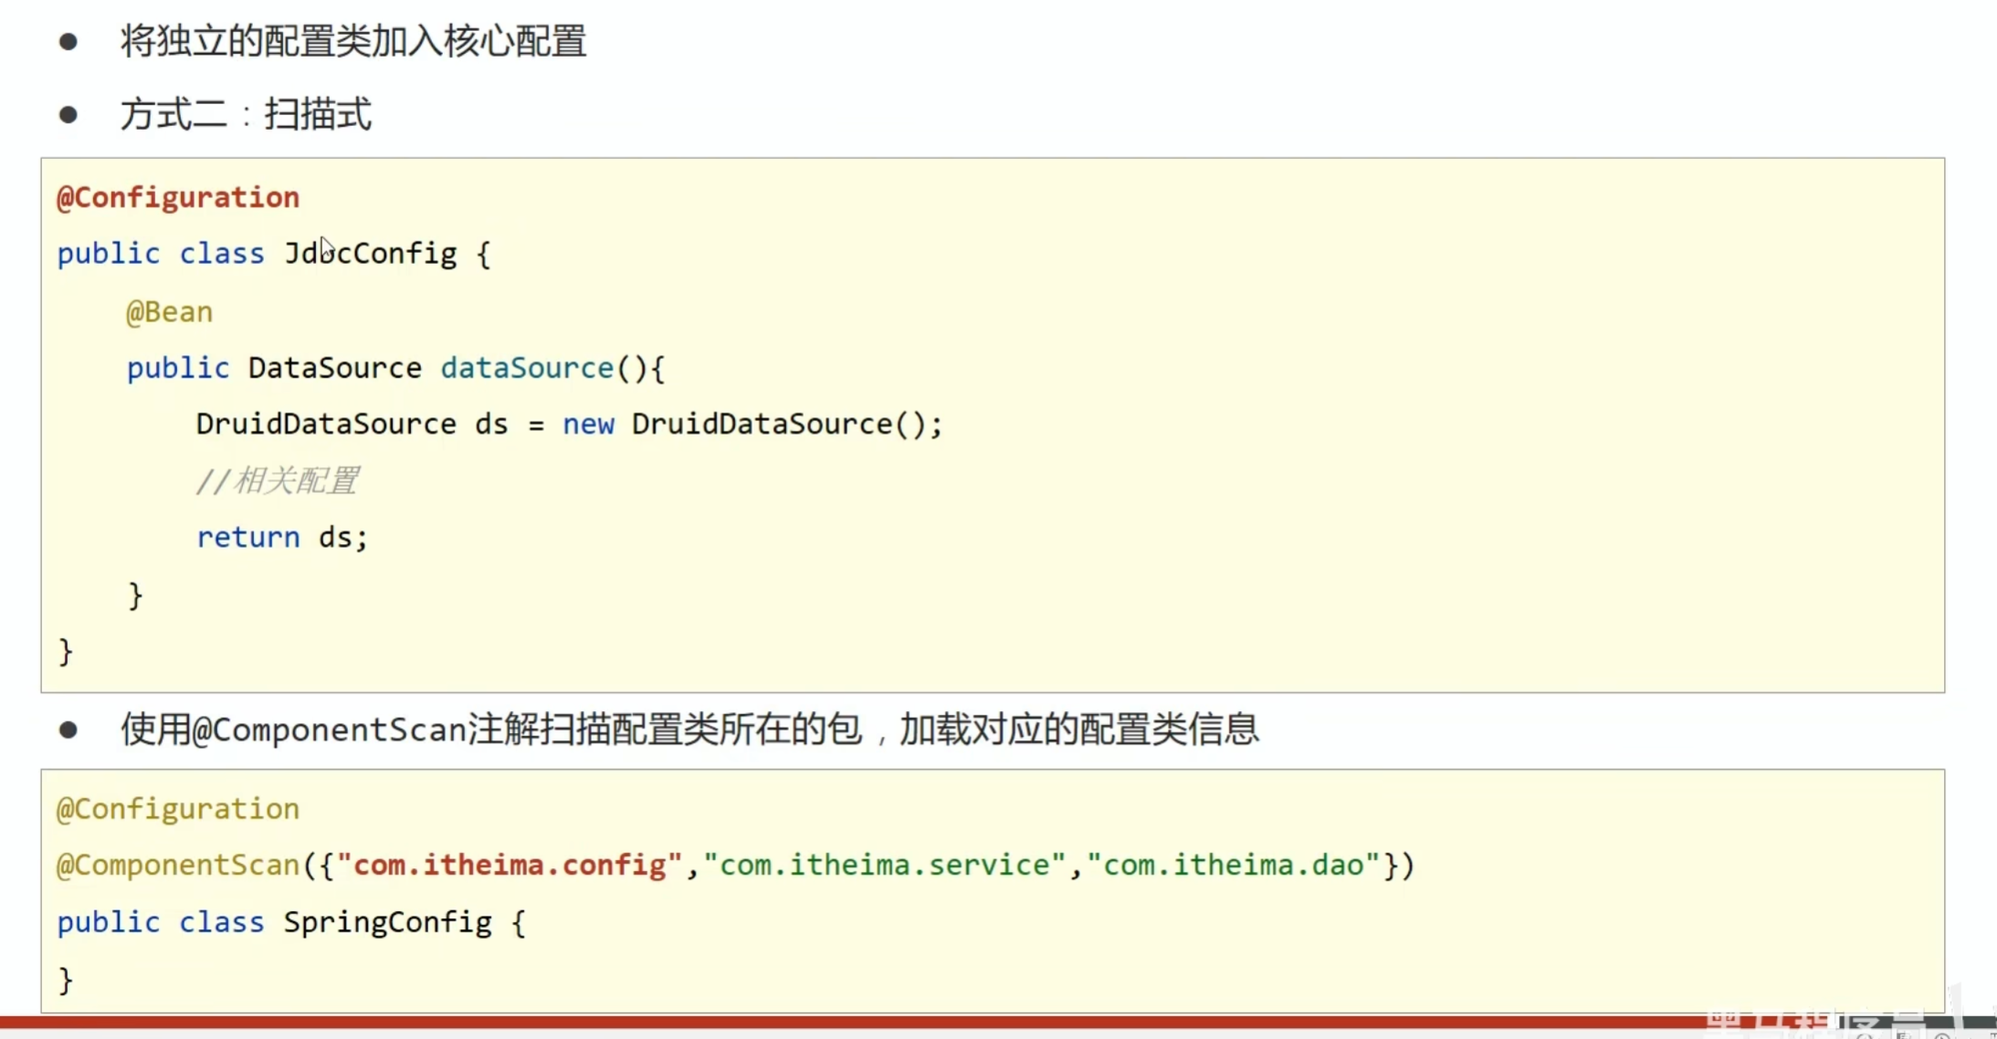Viewport: 1997px width, 1039px height.
Task: Click the //相关配置 comment line
Action: click(x=278, y=480)
